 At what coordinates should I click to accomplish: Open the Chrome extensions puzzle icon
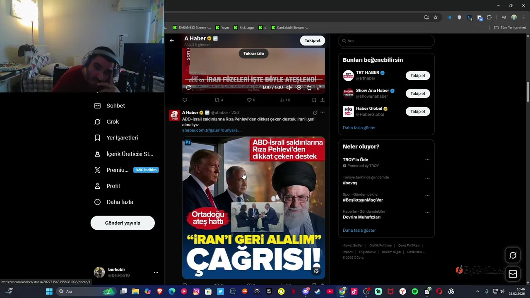coord(489,17)
